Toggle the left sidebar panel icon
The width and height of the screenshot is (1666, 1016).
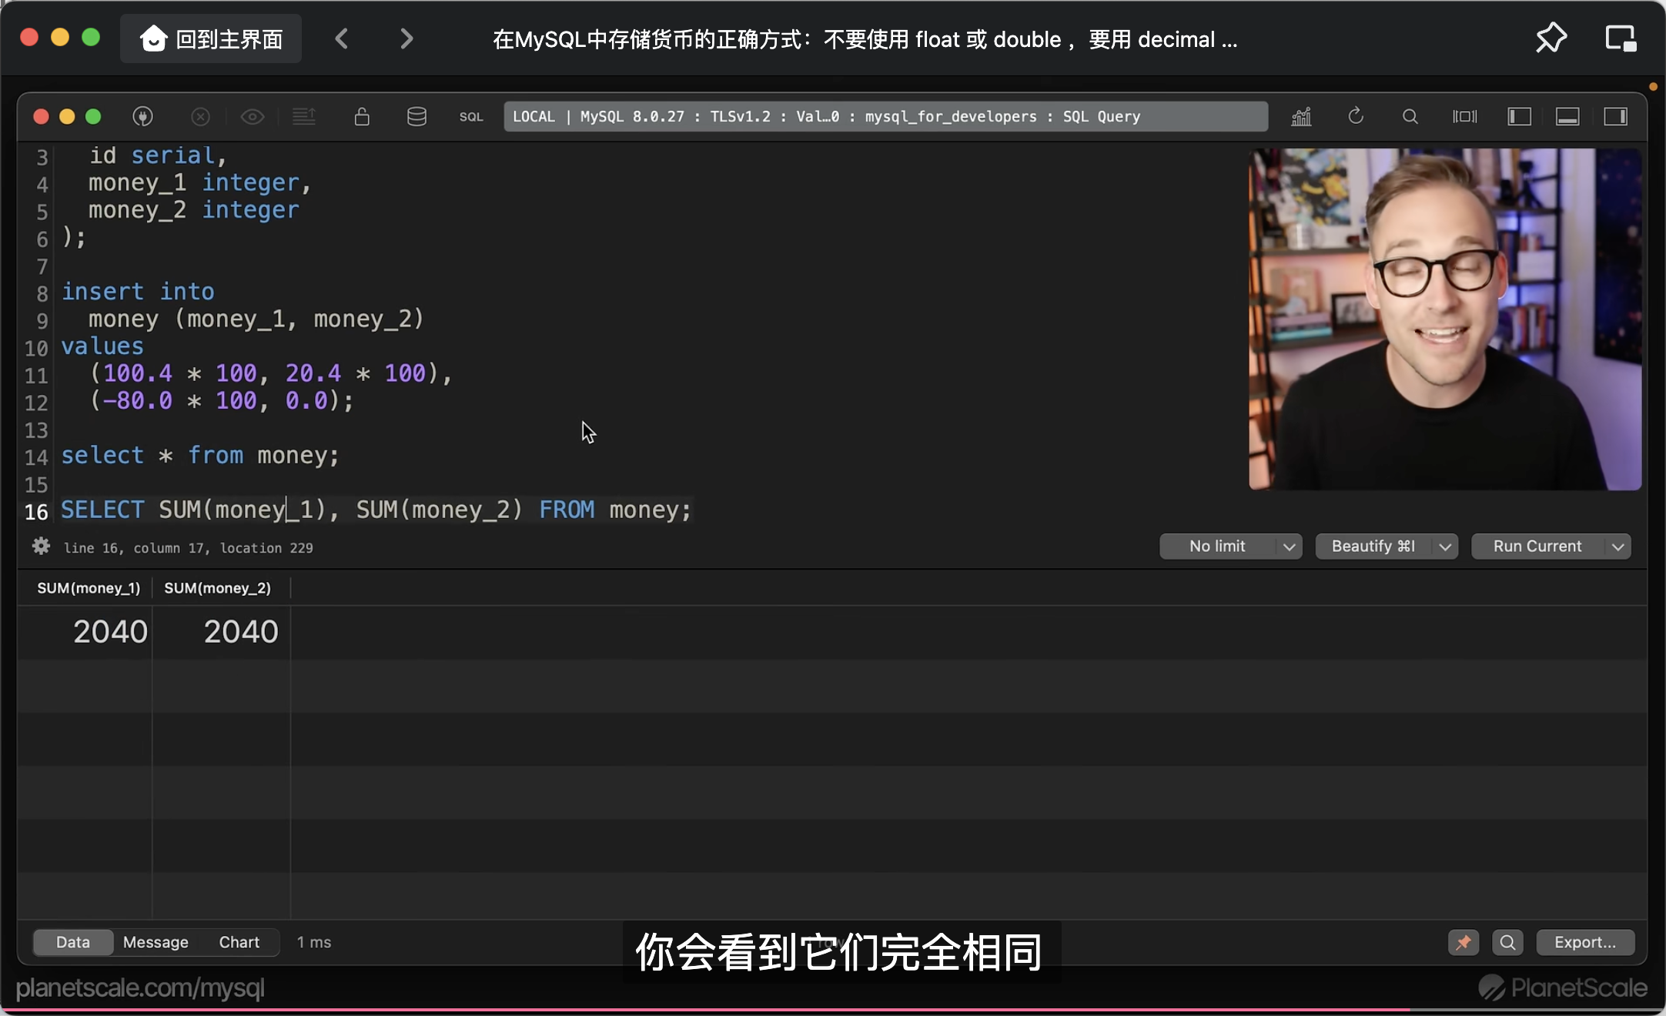pyautogui.click(x=1519, y=116)
